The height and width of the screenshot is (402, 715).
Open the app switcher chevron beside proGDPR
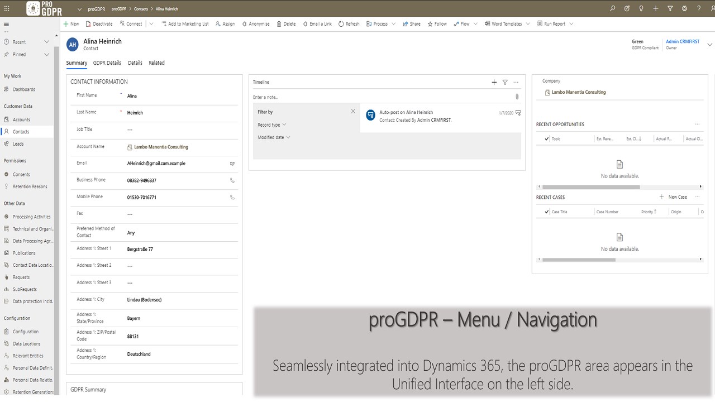click(x=80, y=9)
